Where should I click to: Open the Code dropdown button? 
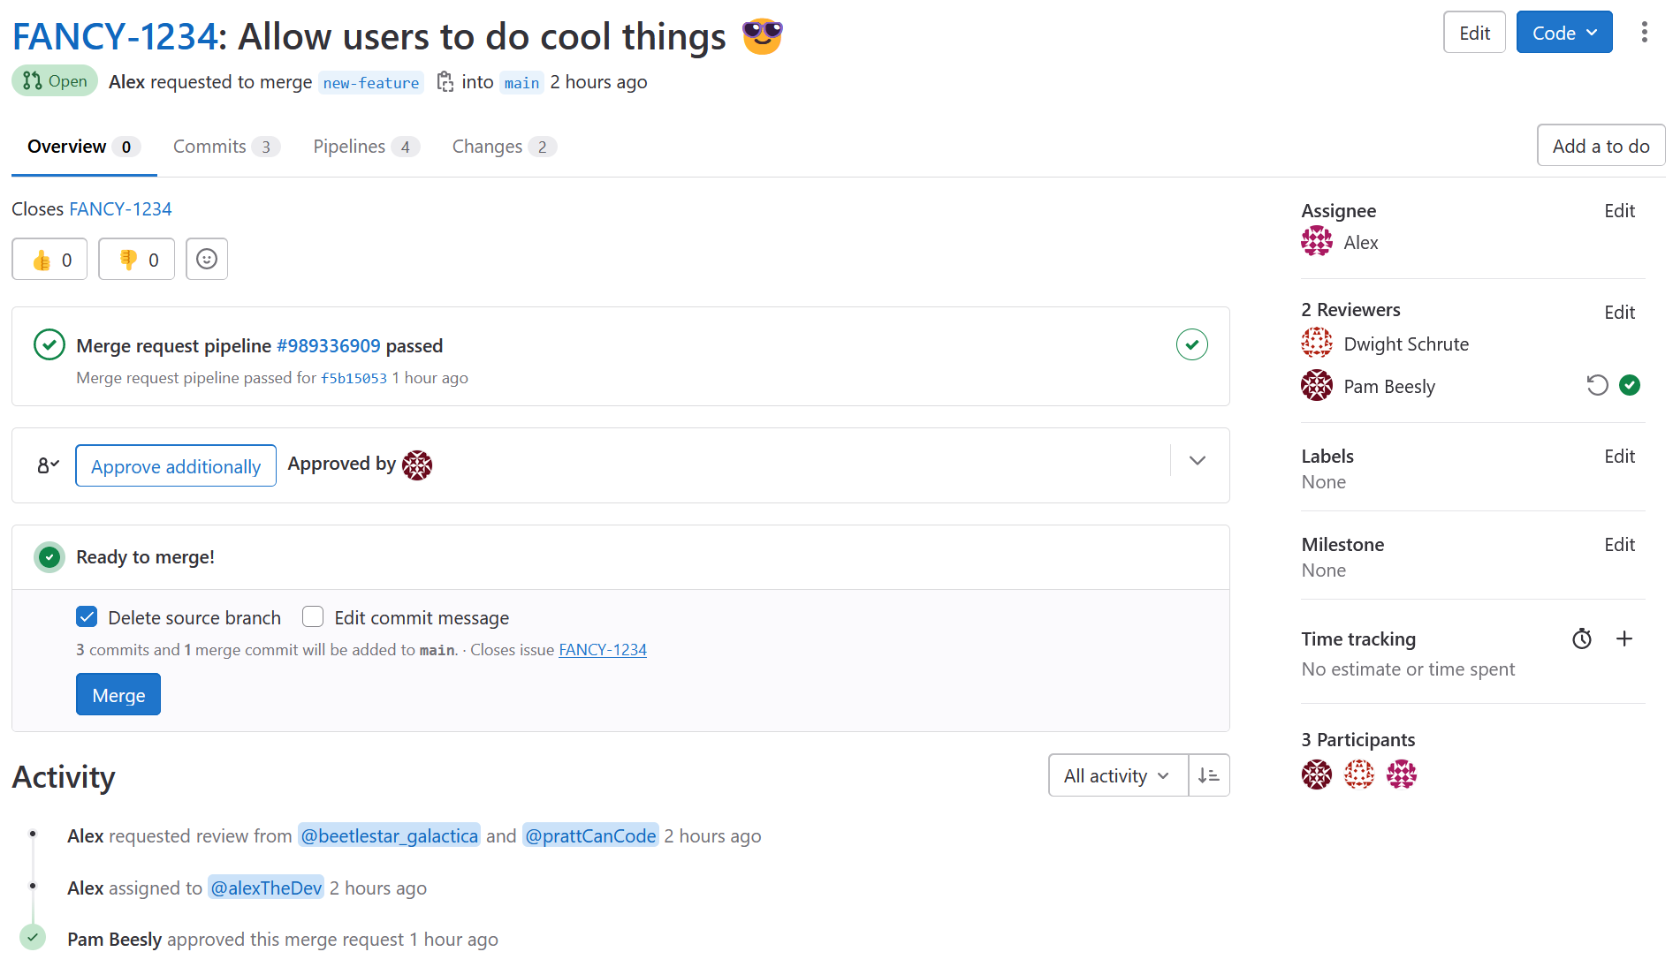coord(1564,33)
